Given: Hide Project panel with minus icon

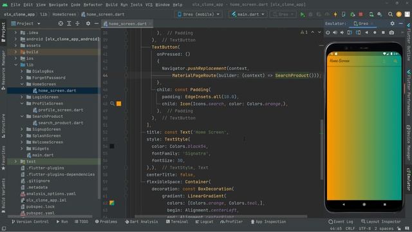Looking at the screenshot, I should tap(97, 23).
